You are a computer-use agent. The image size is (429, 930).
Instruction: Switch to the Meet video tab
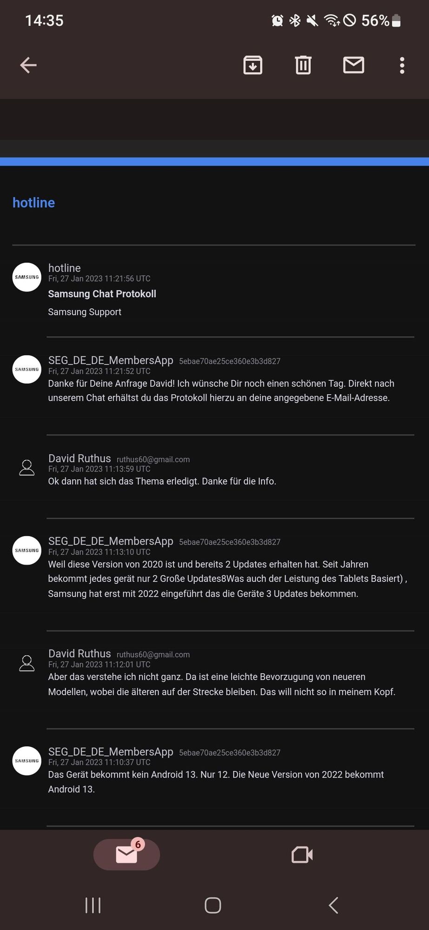(302, 855)
